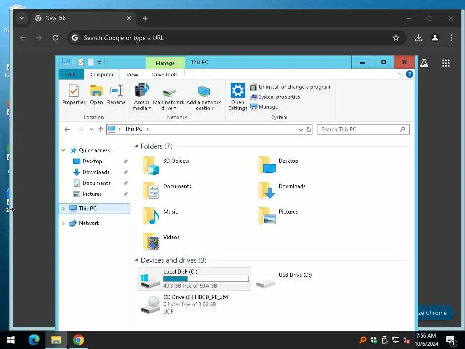Click the Search This PC field
This screenshot has height=349, width=465.
(363, 130)
